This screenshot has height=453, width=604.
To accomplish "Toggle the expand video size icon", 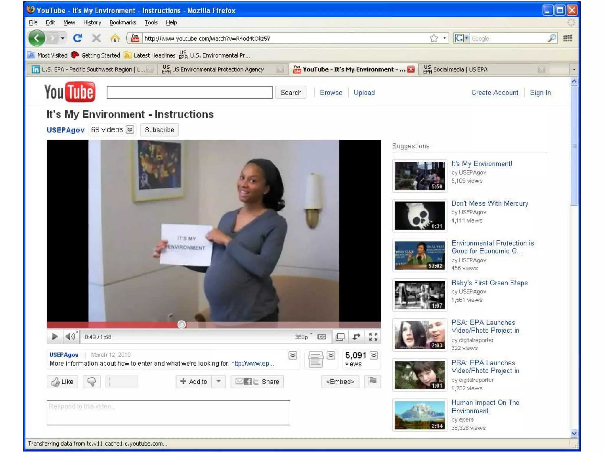I will pos(356,337).
